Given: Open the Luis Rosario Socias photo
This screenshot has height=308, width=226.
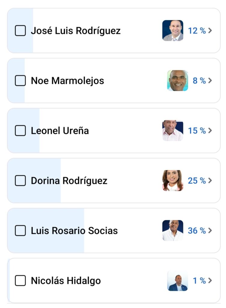Looking at the screenshot, I should pyautogui.click(x=173, y=231).
